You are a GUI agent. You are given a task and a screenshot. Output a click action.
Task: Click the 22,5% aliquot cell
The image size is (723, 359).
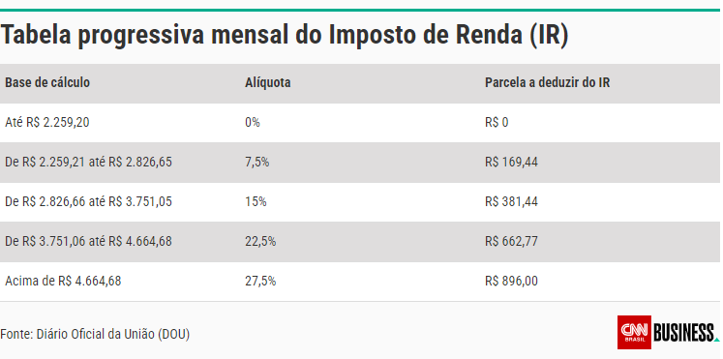260,242
